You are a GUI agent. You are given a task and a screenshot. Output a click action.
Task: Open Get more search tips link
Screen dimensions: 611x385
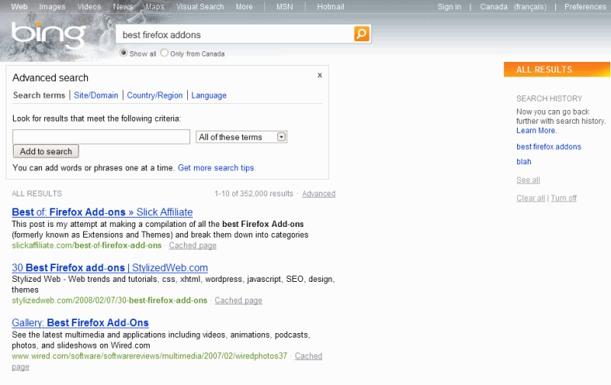[216, 168]
